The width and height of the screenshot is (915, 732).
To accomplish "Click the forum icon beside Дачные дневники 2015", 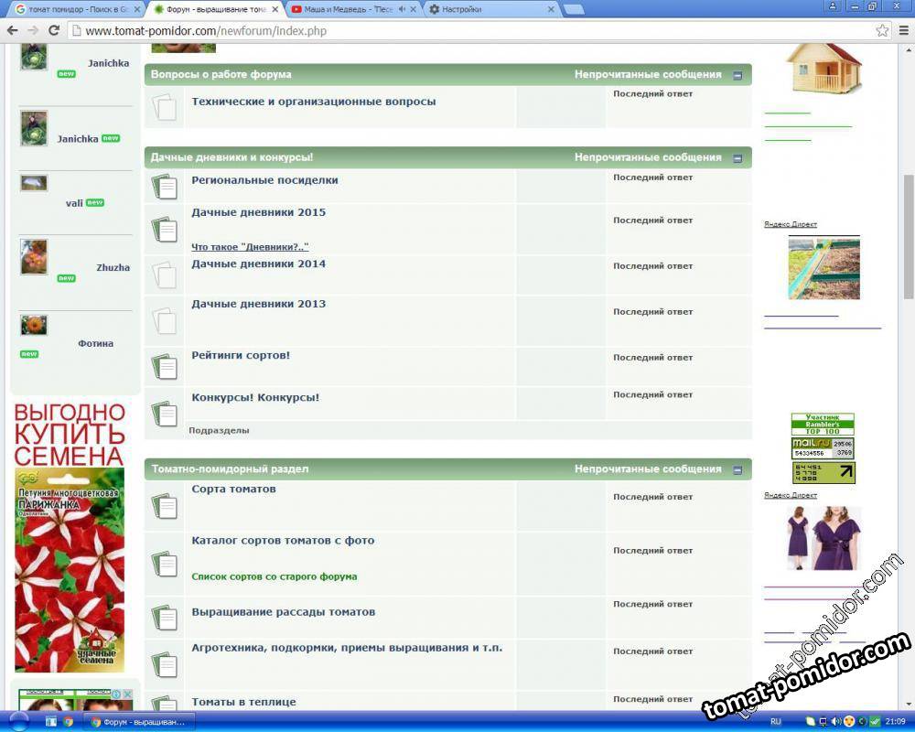I will point(165,229).
